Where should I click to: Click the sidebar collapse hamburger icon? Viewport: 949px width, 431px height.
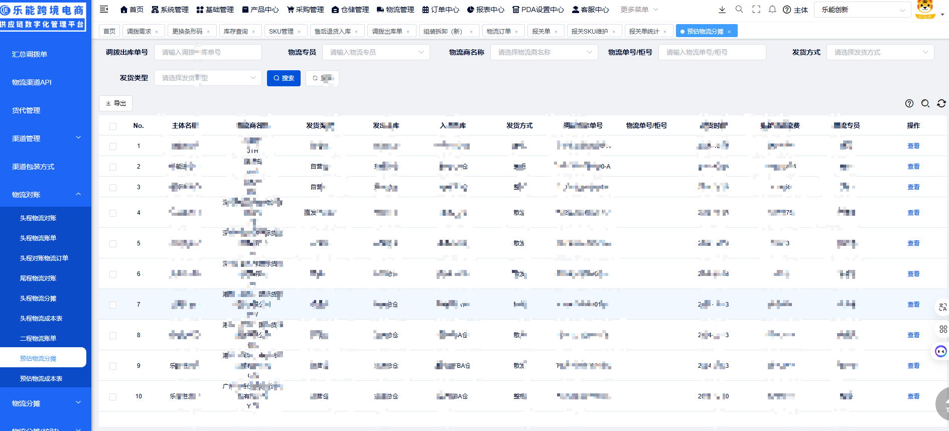click(104, 9)
